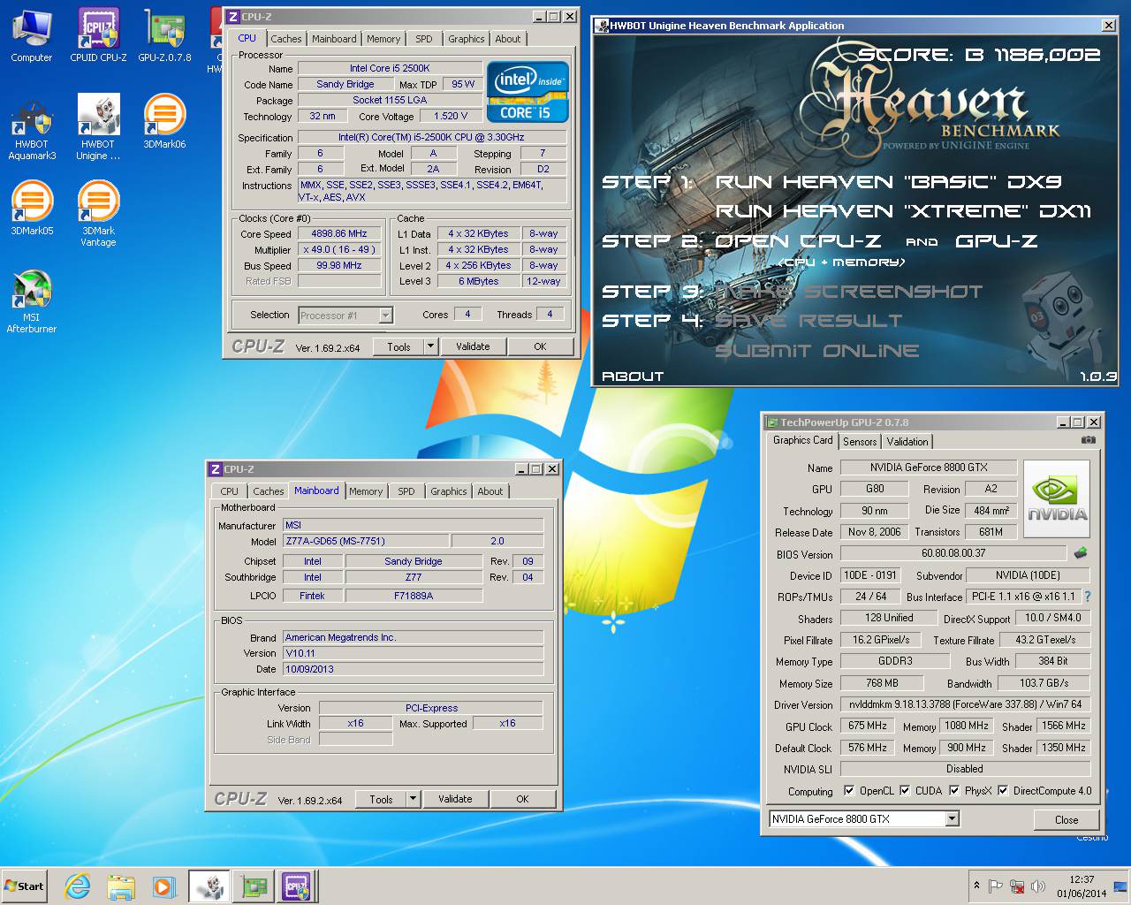The width and height of the screenshot is (1131, 905).
Task: Click Validate button in top CPU-Z
Action: click(473, 346)
